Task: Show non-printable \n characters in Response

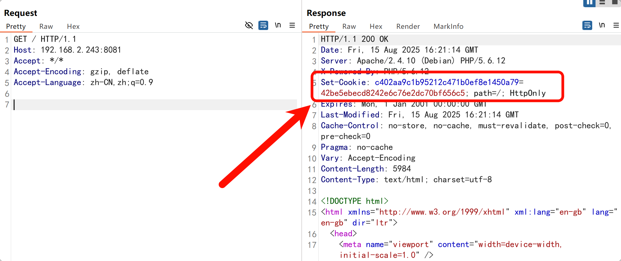Action: pos(602,25)
